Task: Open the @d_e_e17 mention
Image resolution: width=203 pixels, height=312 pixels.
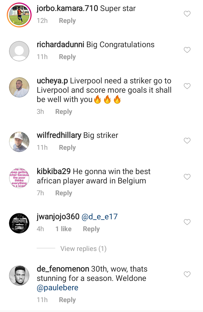Action: click(x=100, y=216)
